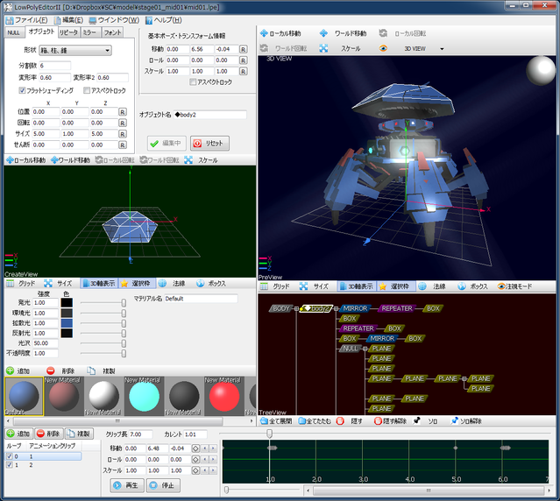
Task: Toggle アスペクトロック checkbox beside フラットシェーディング
Action: (87, 90)
